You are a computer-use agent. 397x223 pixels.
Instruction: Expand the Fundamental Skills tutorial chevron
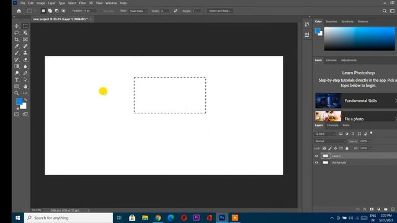tap(396, 100)
